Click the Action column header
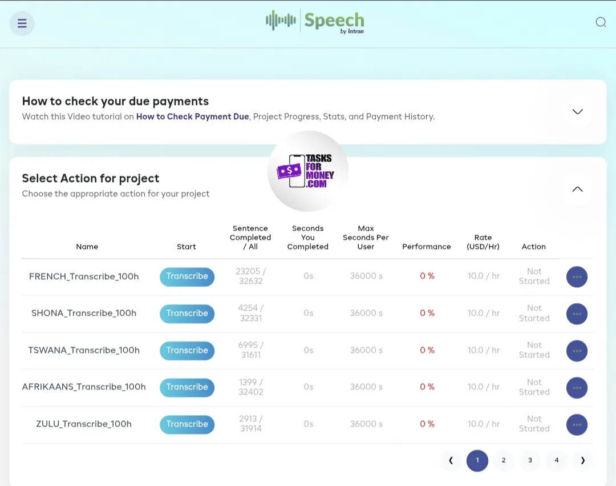 click(533, 247)
